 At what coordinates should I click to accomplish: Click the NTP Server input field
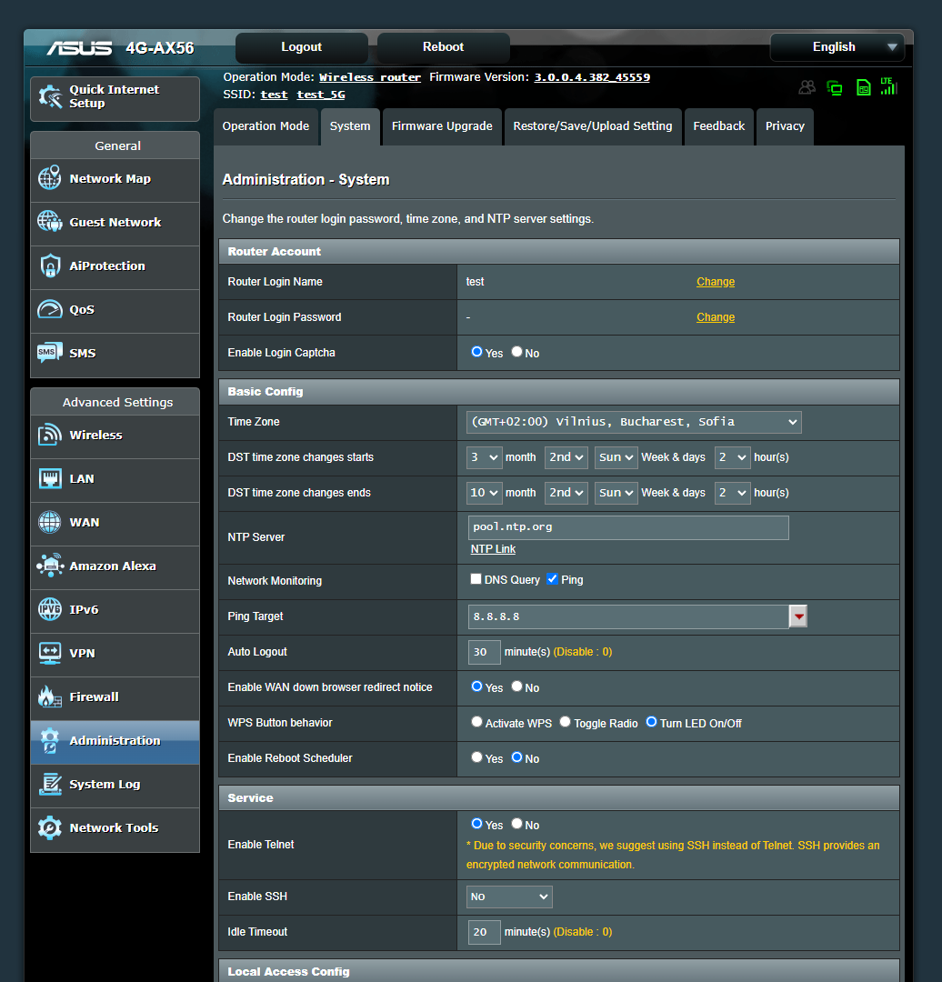628,527
